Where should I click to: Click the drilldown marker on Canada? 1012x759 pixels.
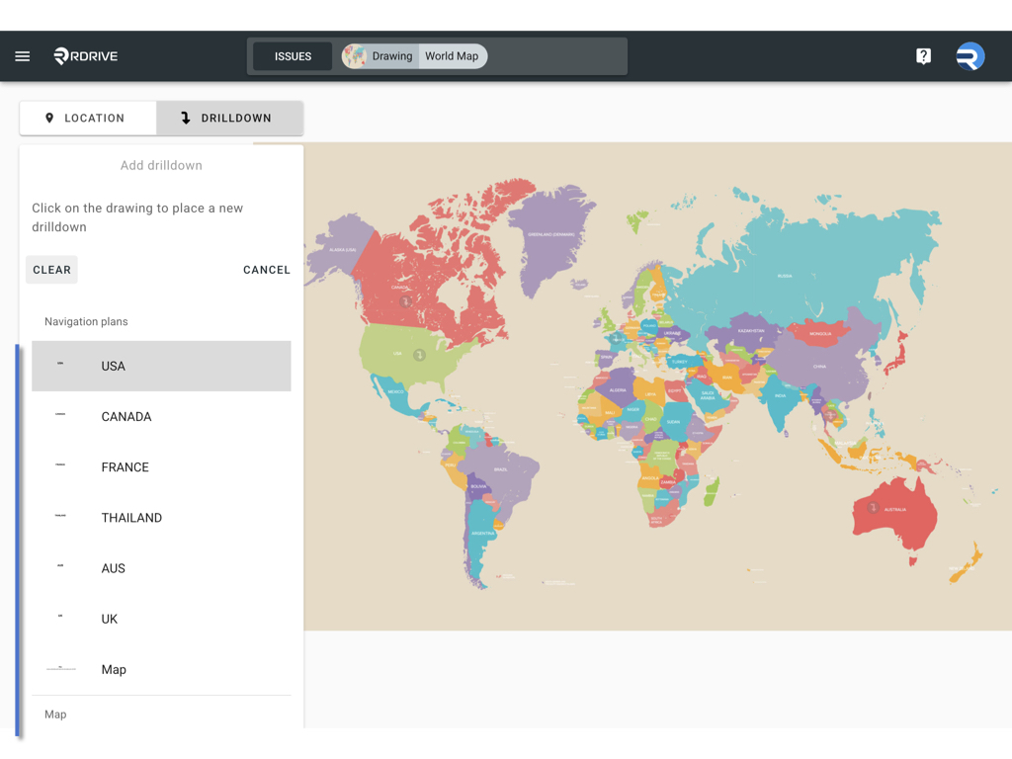coord(405,301)
